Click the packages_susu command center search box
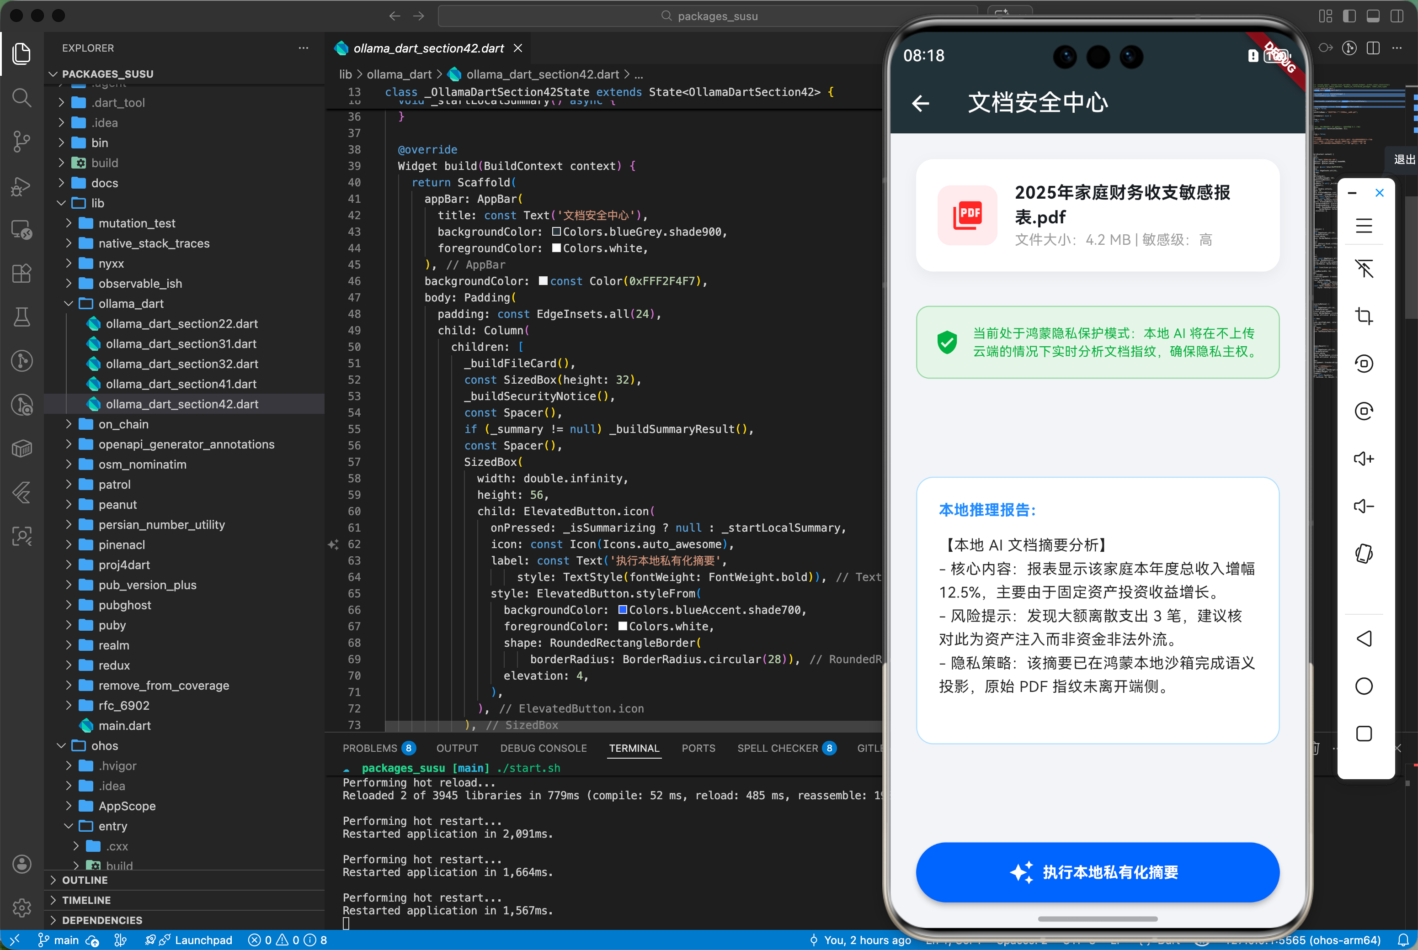Image resolution: width=1418 pixels, height=950 pixels. (708, 16)
